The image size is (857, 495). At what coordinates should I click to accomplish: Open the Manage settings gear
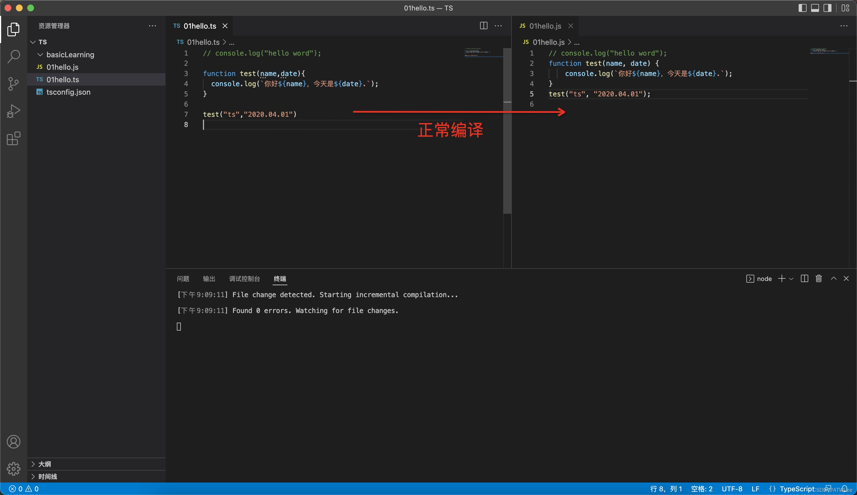click(x=14, y=469)
